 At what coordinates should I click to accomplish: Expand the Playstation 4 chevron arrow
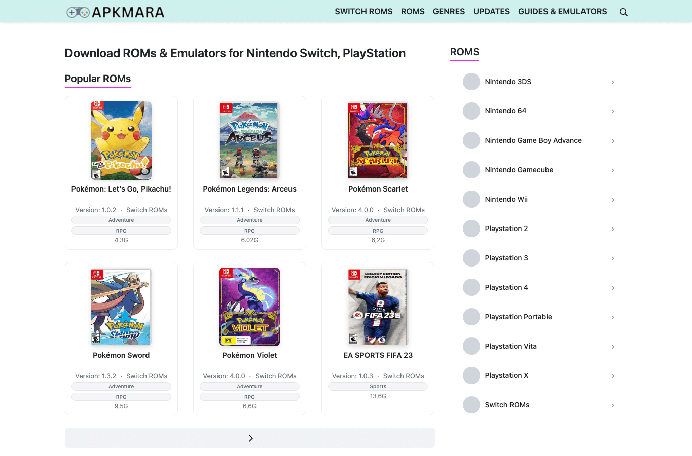(613, 288)
